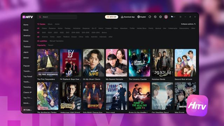Open The First Responders poster
The image size is (224, 126).
tap(48, 63)
